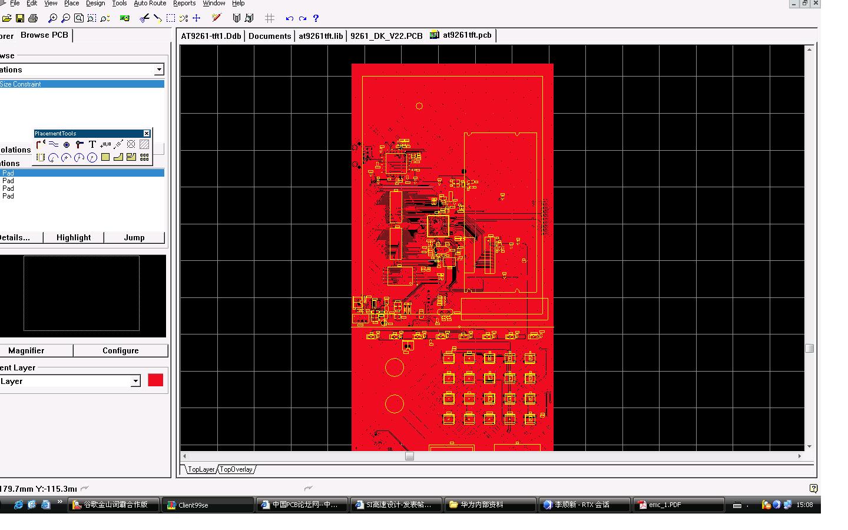Viewport: 848px width, 530px height.
Task: Choose the place via tool
Action: point(79,144)
